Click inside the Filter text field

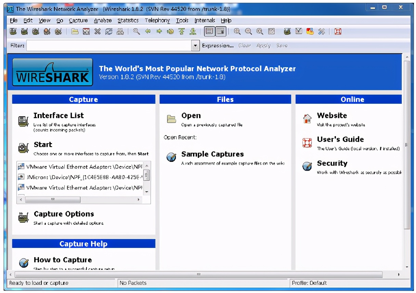click(109, 45)
